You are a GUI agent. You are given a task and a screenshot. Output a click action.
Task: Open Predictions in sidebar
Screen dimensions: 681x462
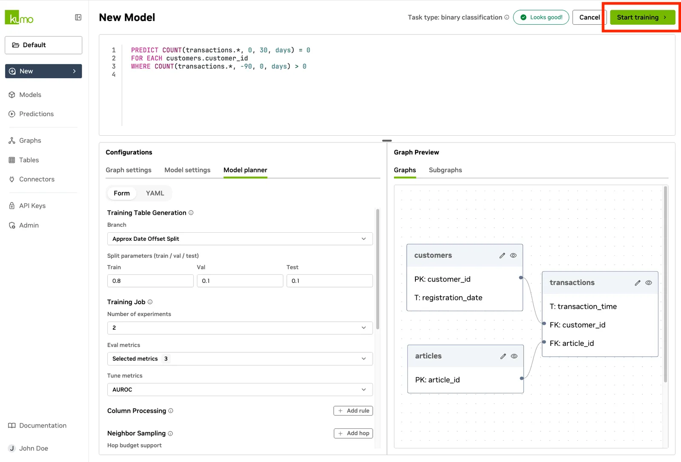[x=36, y=114]
